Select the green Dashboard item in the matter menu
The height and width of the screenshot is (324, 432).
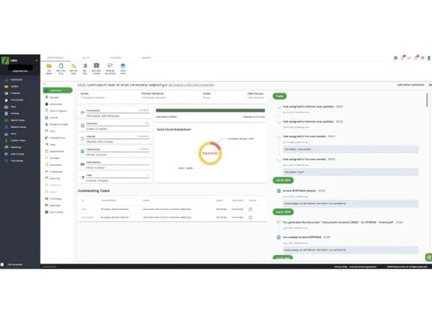(58, 91)
